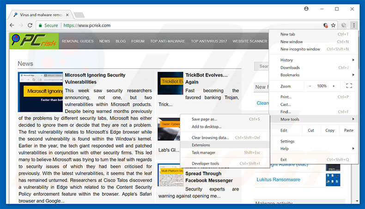The image size is (365, 209).
Task: Open Settings from the Chrome menu
Action: [x=314, y=141]
